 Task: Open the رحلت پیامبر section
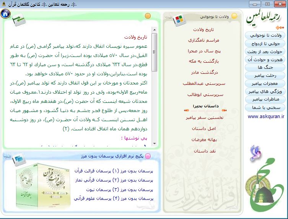click(x=265, y=75)
